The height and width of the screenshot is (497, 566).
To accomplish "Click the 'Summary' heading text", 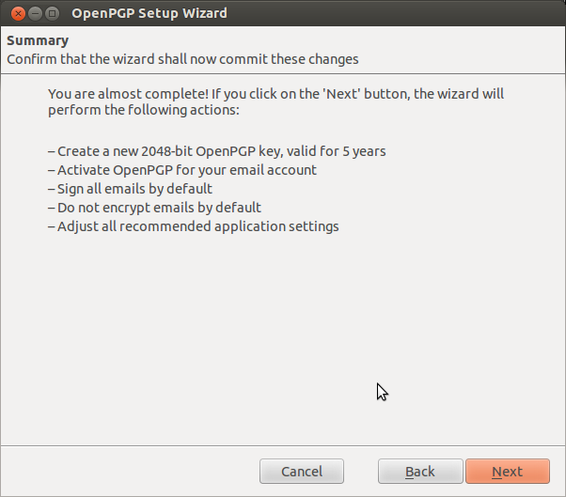I will point(38,40).
